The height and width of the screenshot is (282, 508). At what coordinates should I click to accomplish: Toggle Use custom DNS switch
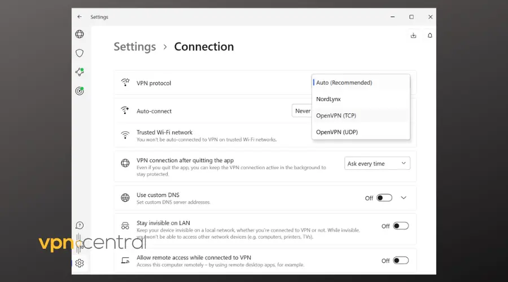coord(384,198)
